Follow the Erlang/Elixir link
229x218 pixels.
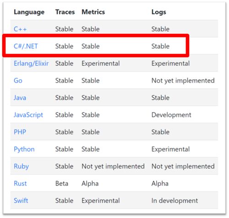(31, 64)
